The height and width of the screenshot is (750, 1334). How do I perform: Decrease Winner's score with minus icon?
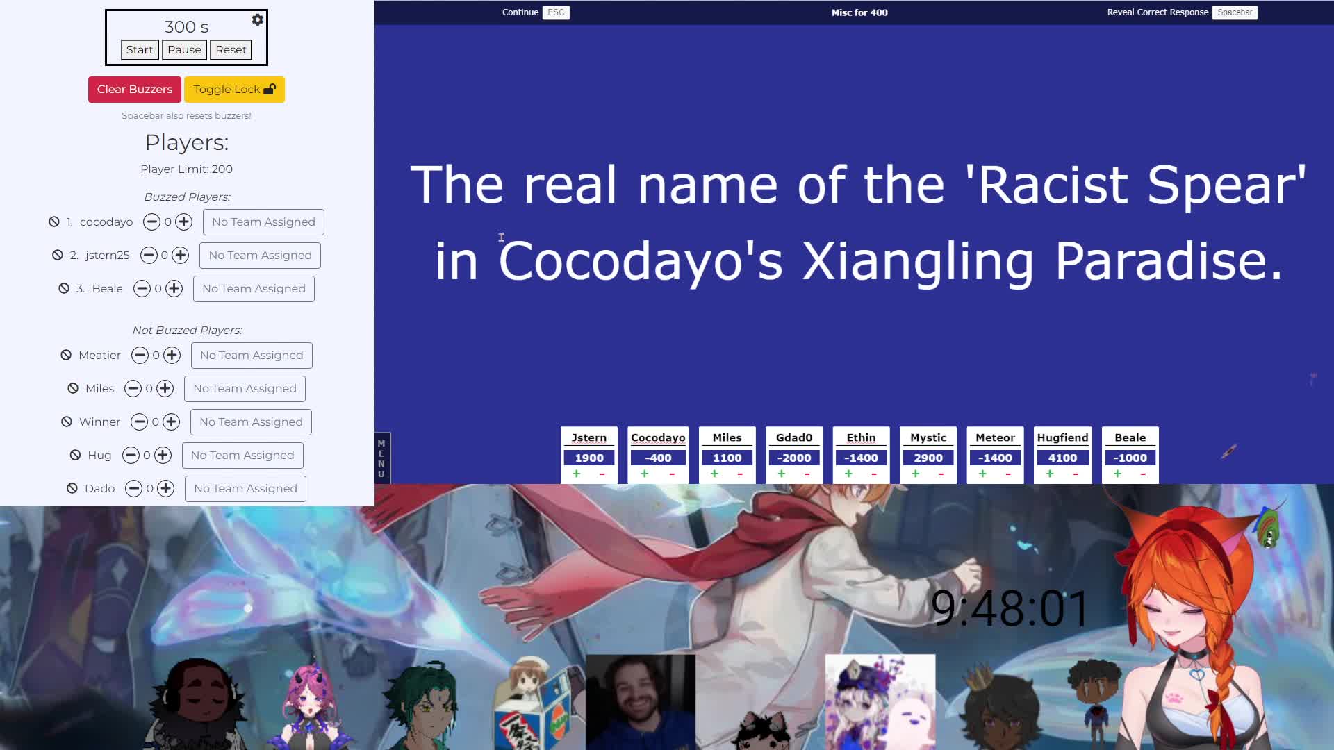[x=139, y=422]
